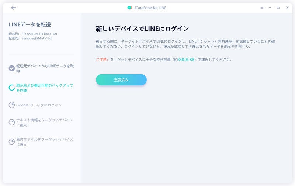Select step 表示および復元可能のバックアップを作成
Image resolution: width=295 pixels, height=186 pixels.
(x=45, y=88)
